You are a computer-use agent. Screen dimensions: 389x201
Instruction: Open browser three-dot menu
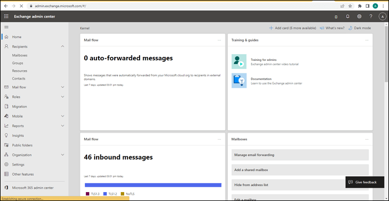383,6
